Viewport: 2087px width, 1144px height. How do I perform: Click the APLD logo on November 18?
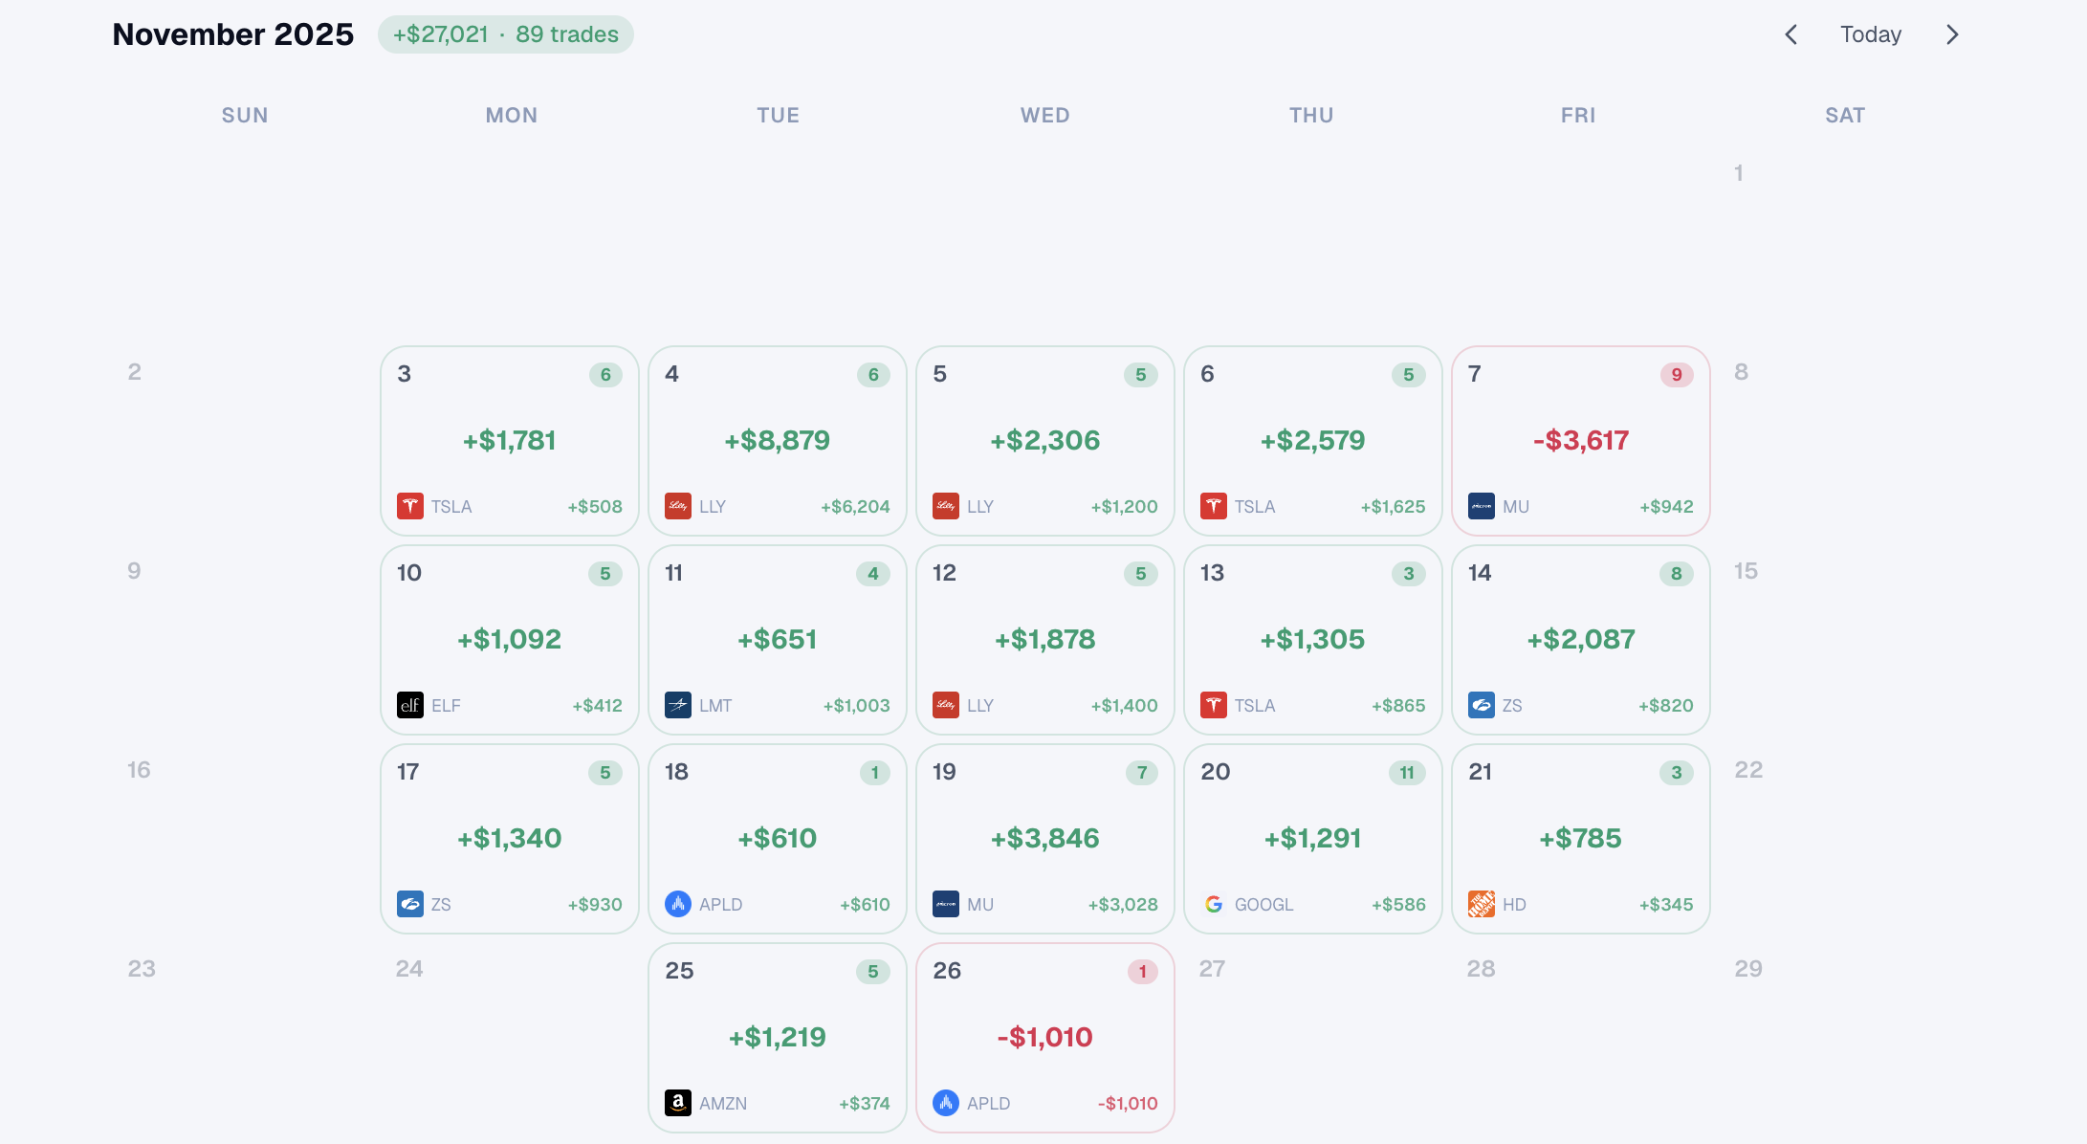click(678, 904)
